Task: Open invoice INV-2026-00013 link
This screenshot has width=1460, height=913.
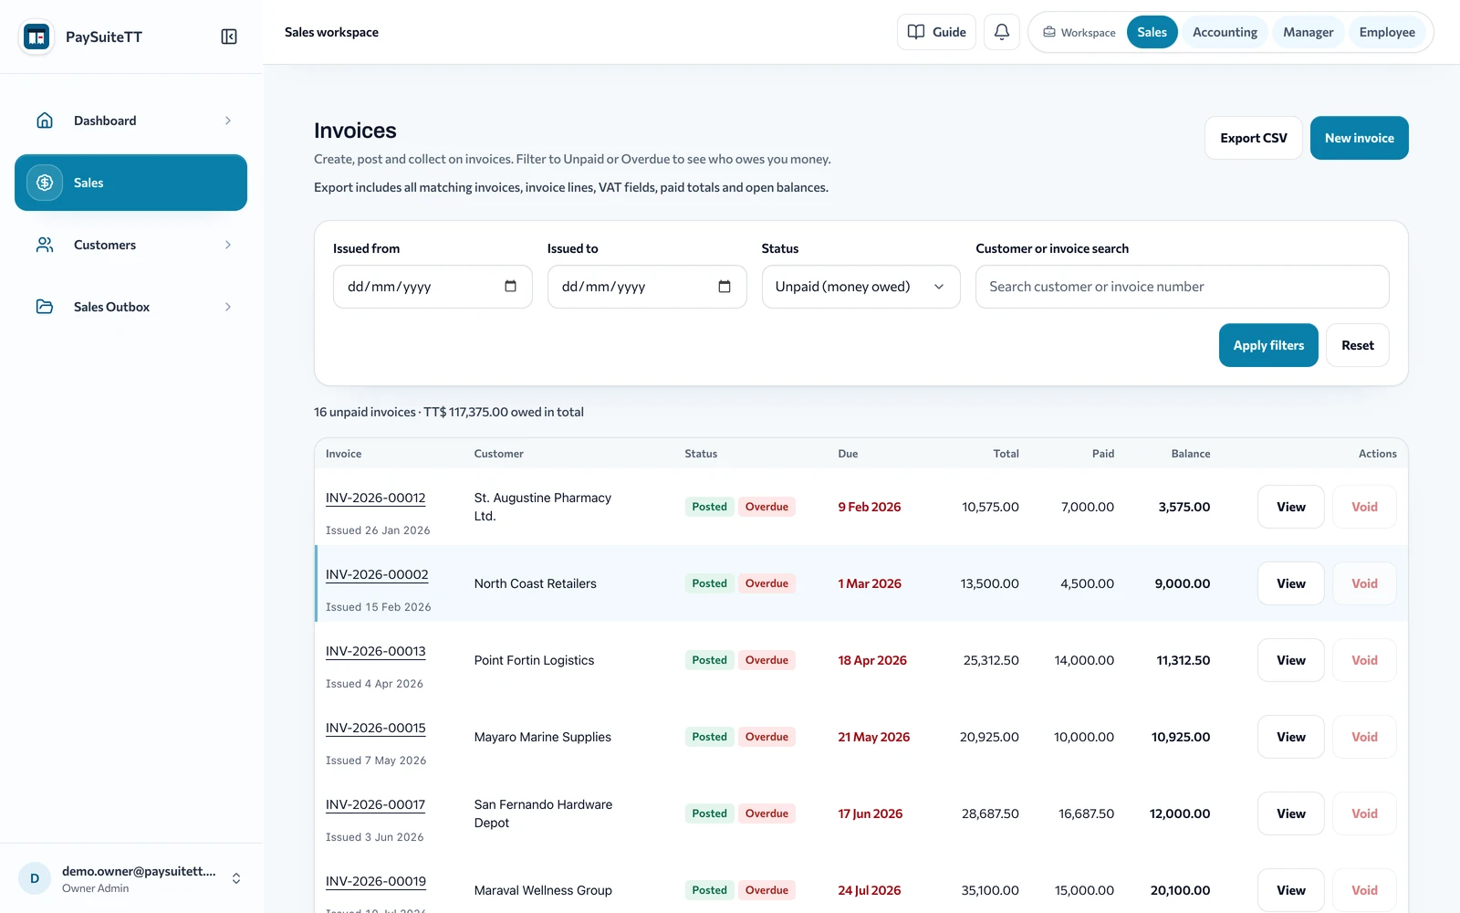Action: 376,651
